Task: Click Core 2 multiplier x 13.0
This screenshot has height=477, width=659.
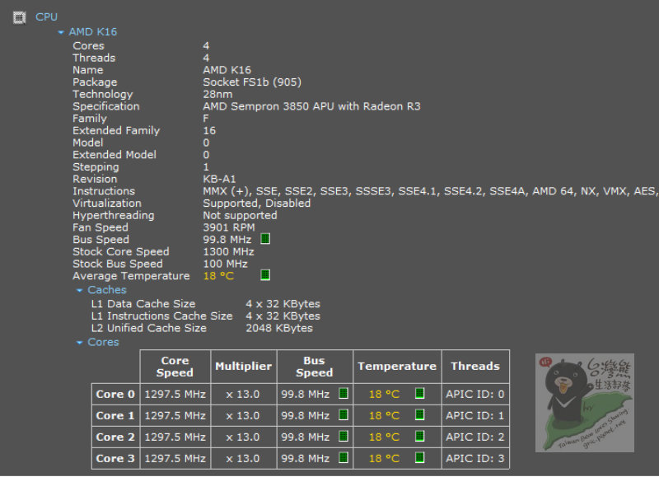Action: click(x=243, y=437)
